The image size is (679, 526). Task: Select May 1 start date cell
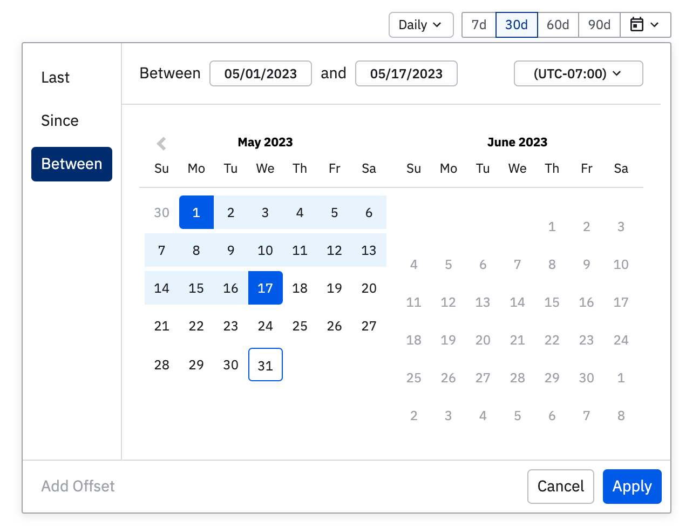click(x=196, y=213)
